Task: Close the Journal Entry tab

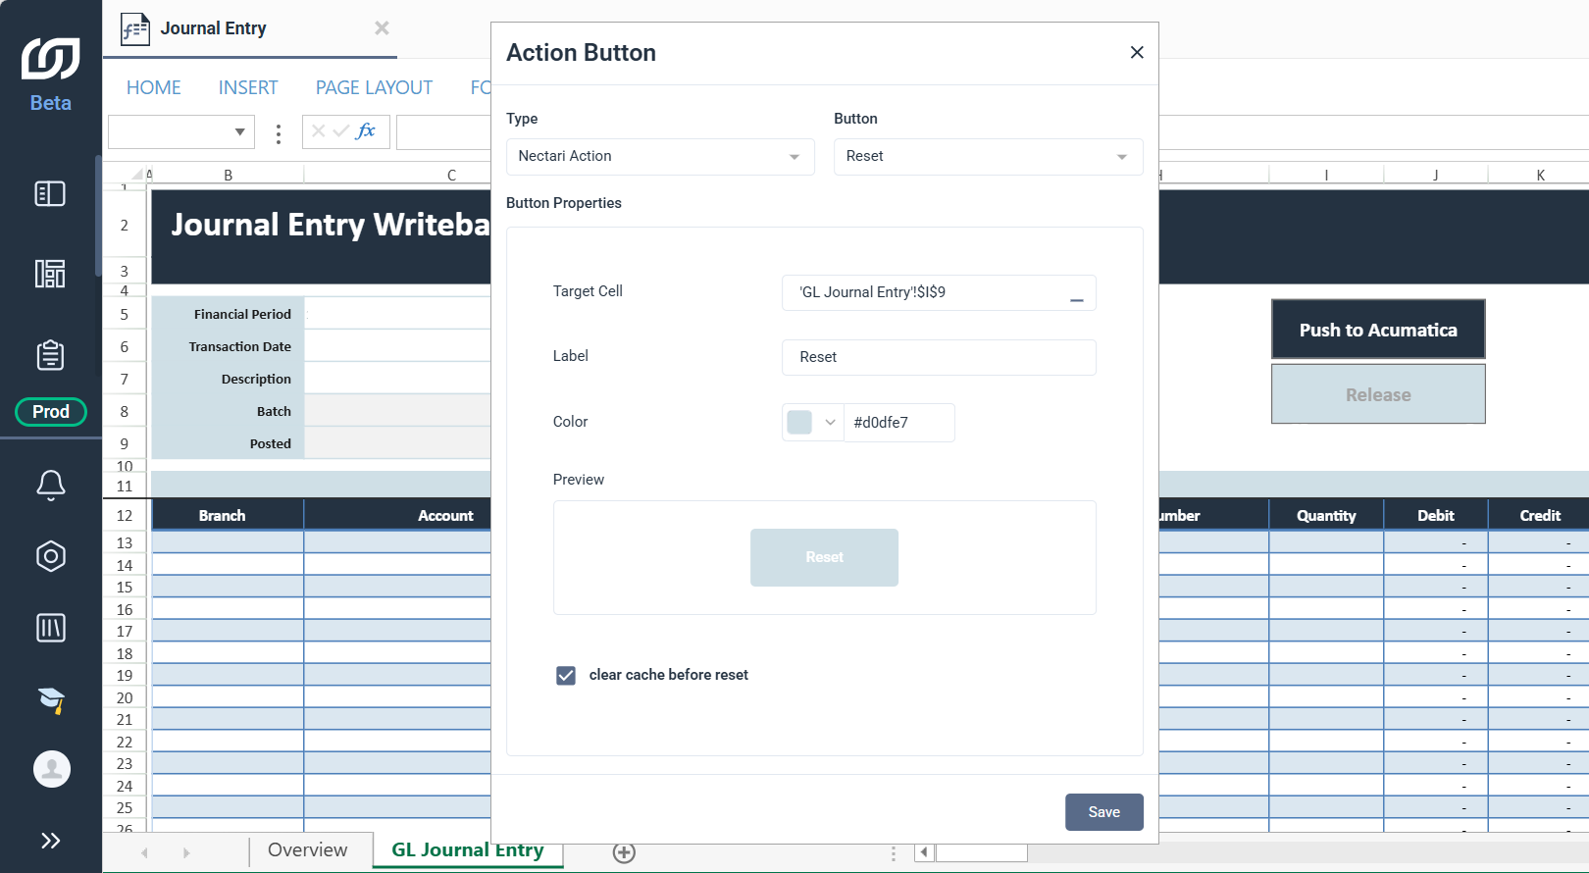Action: coord(382,28)
